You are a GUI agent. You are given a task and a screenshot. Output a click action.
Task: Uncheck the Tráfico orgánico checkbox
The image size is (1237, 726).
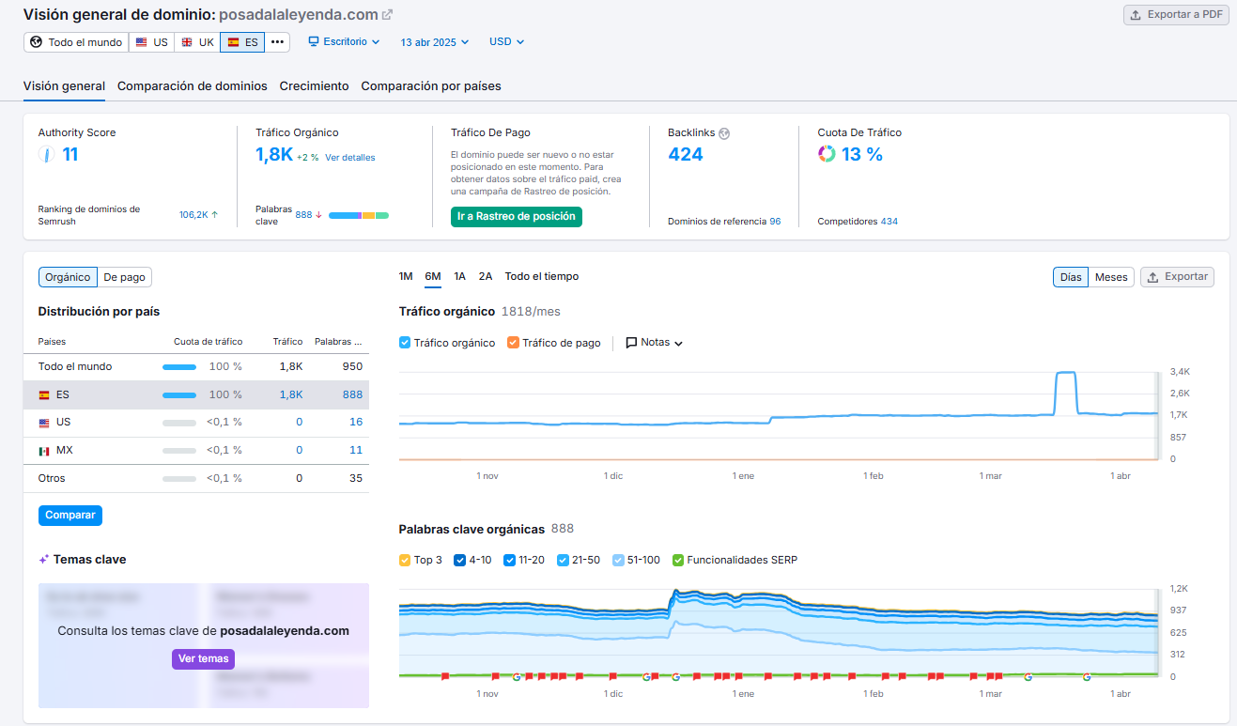[405, 343]
